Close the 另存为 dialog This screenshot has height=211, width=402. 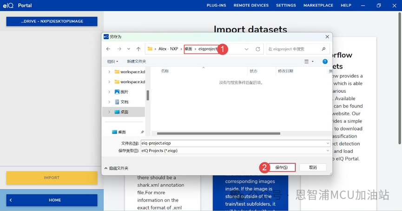pyautogui.click(x=327, y=37)
